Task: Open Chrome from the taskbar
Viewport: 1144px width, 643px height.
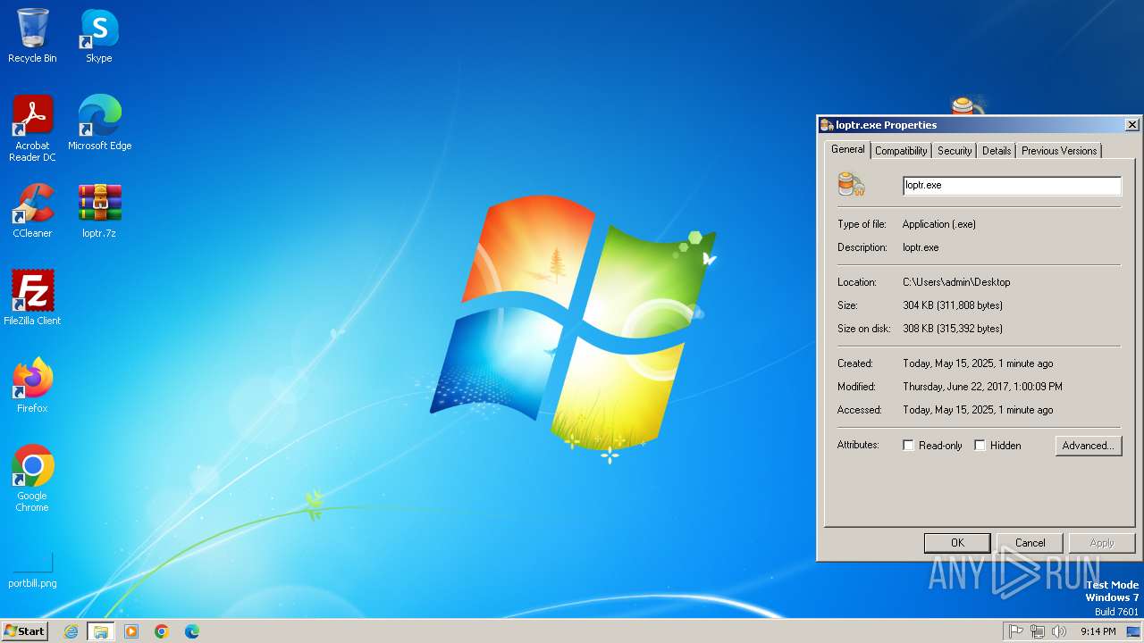Action: [x=162, y=631]
